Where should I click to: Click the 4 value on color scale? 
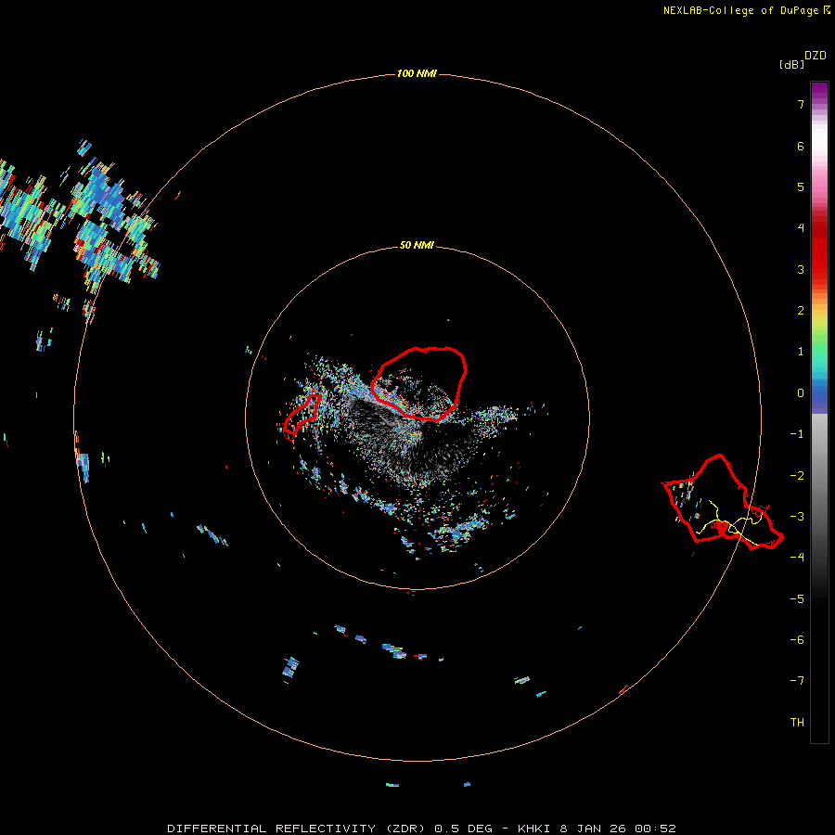click(x=801, y=228)
